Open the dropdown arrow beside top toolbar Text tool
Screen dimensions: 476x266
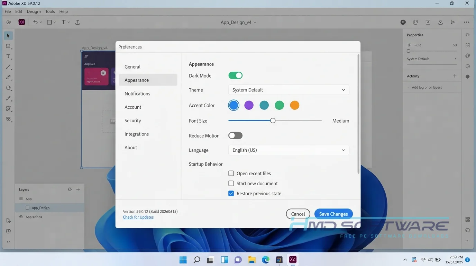tap(68, 22)
